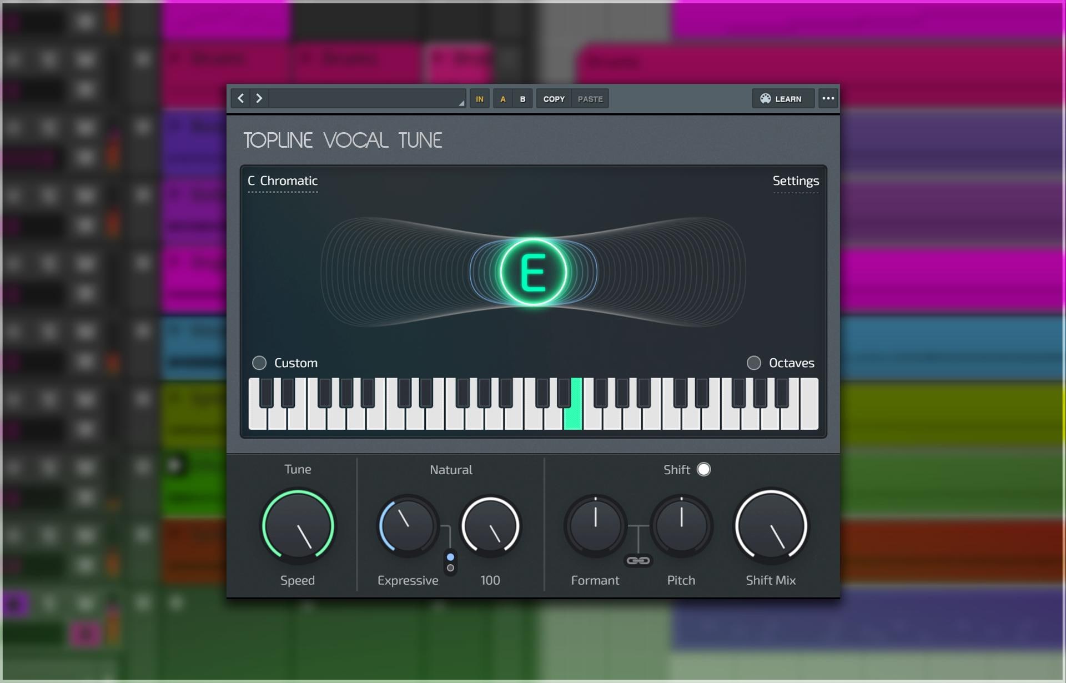Open Settings in the display panel
Image resolution: width=1066 pixels, height=683 pixels.
pos(796,181)
